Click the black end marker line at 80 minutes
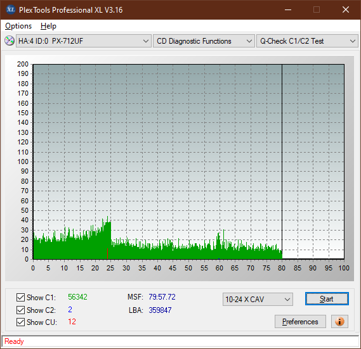Viewport: 361px width, 349px height. 282,162
